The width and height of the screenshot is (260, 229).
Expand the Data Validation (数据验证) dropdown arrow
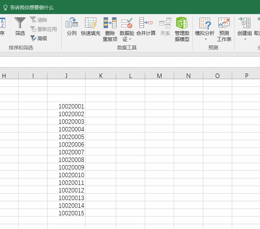tap(130, 39)
